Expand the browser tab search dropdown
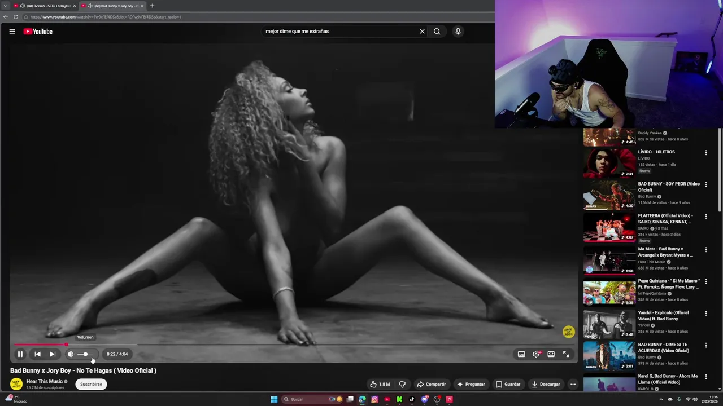The height and width of the screenshot is (406, 723). click(x=5, y=6)
